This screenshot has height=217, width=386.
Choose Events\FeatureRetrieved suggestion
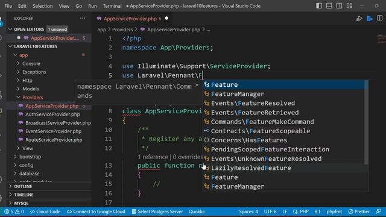click(284, 113)
